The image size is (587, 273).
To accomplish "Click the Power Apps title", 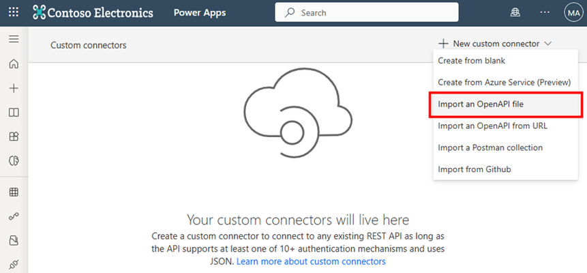I will [200, 13].
